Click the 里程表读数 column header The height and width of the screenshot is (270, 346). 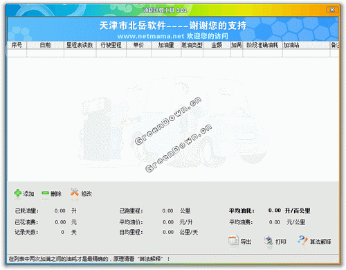pyautogui.click(x=80, y=45)
